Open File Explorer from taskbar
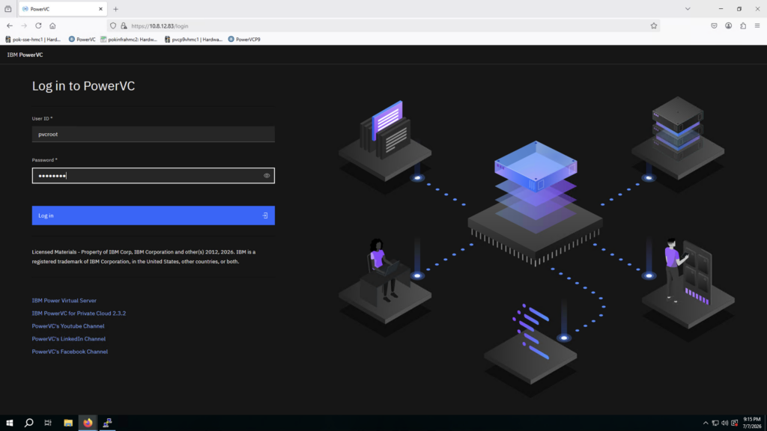The image size is (767, 431). pos(68,423)
